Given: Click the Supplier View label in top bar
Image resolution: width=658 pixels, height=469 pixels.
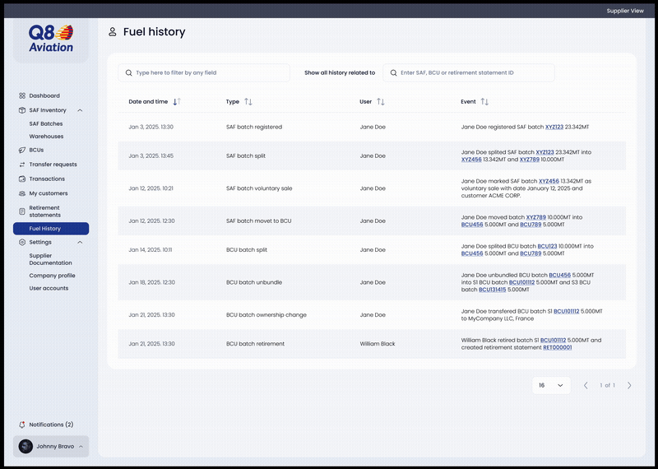Looking at the screenshot, I should click(625, 11).
